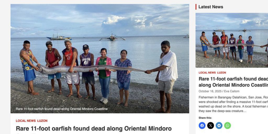
Task: Share the article on Facebook
Action: coord(202,125)
